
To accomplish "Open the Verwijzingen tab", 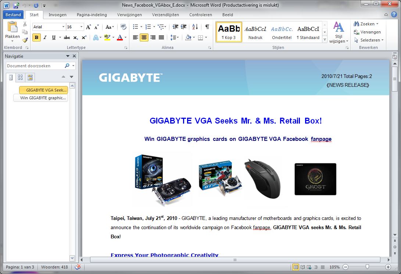I will (x=129, y=15).
